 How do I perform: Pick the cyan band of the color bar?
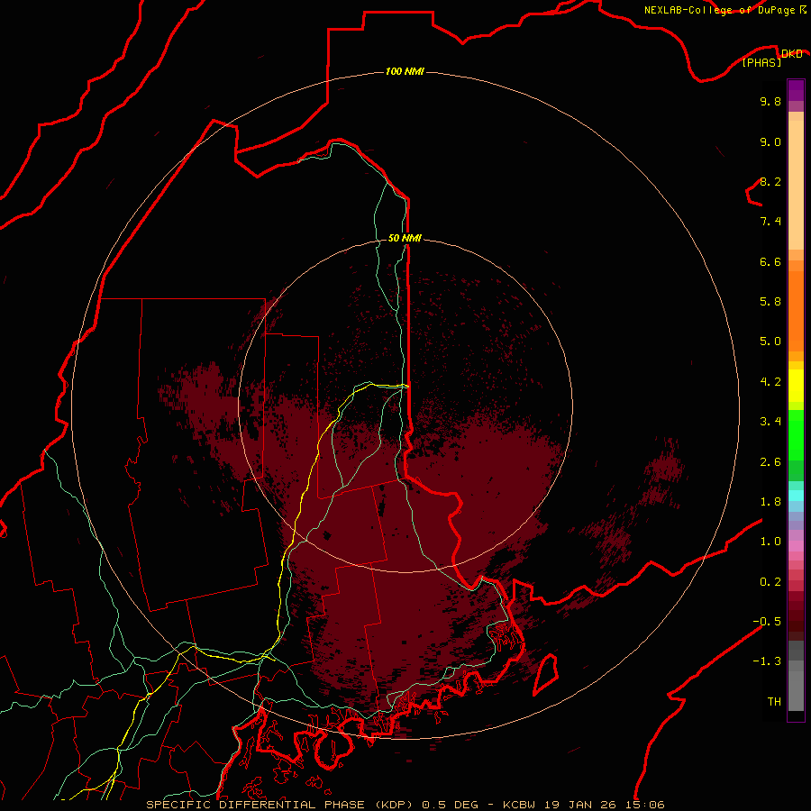point(796,496)
